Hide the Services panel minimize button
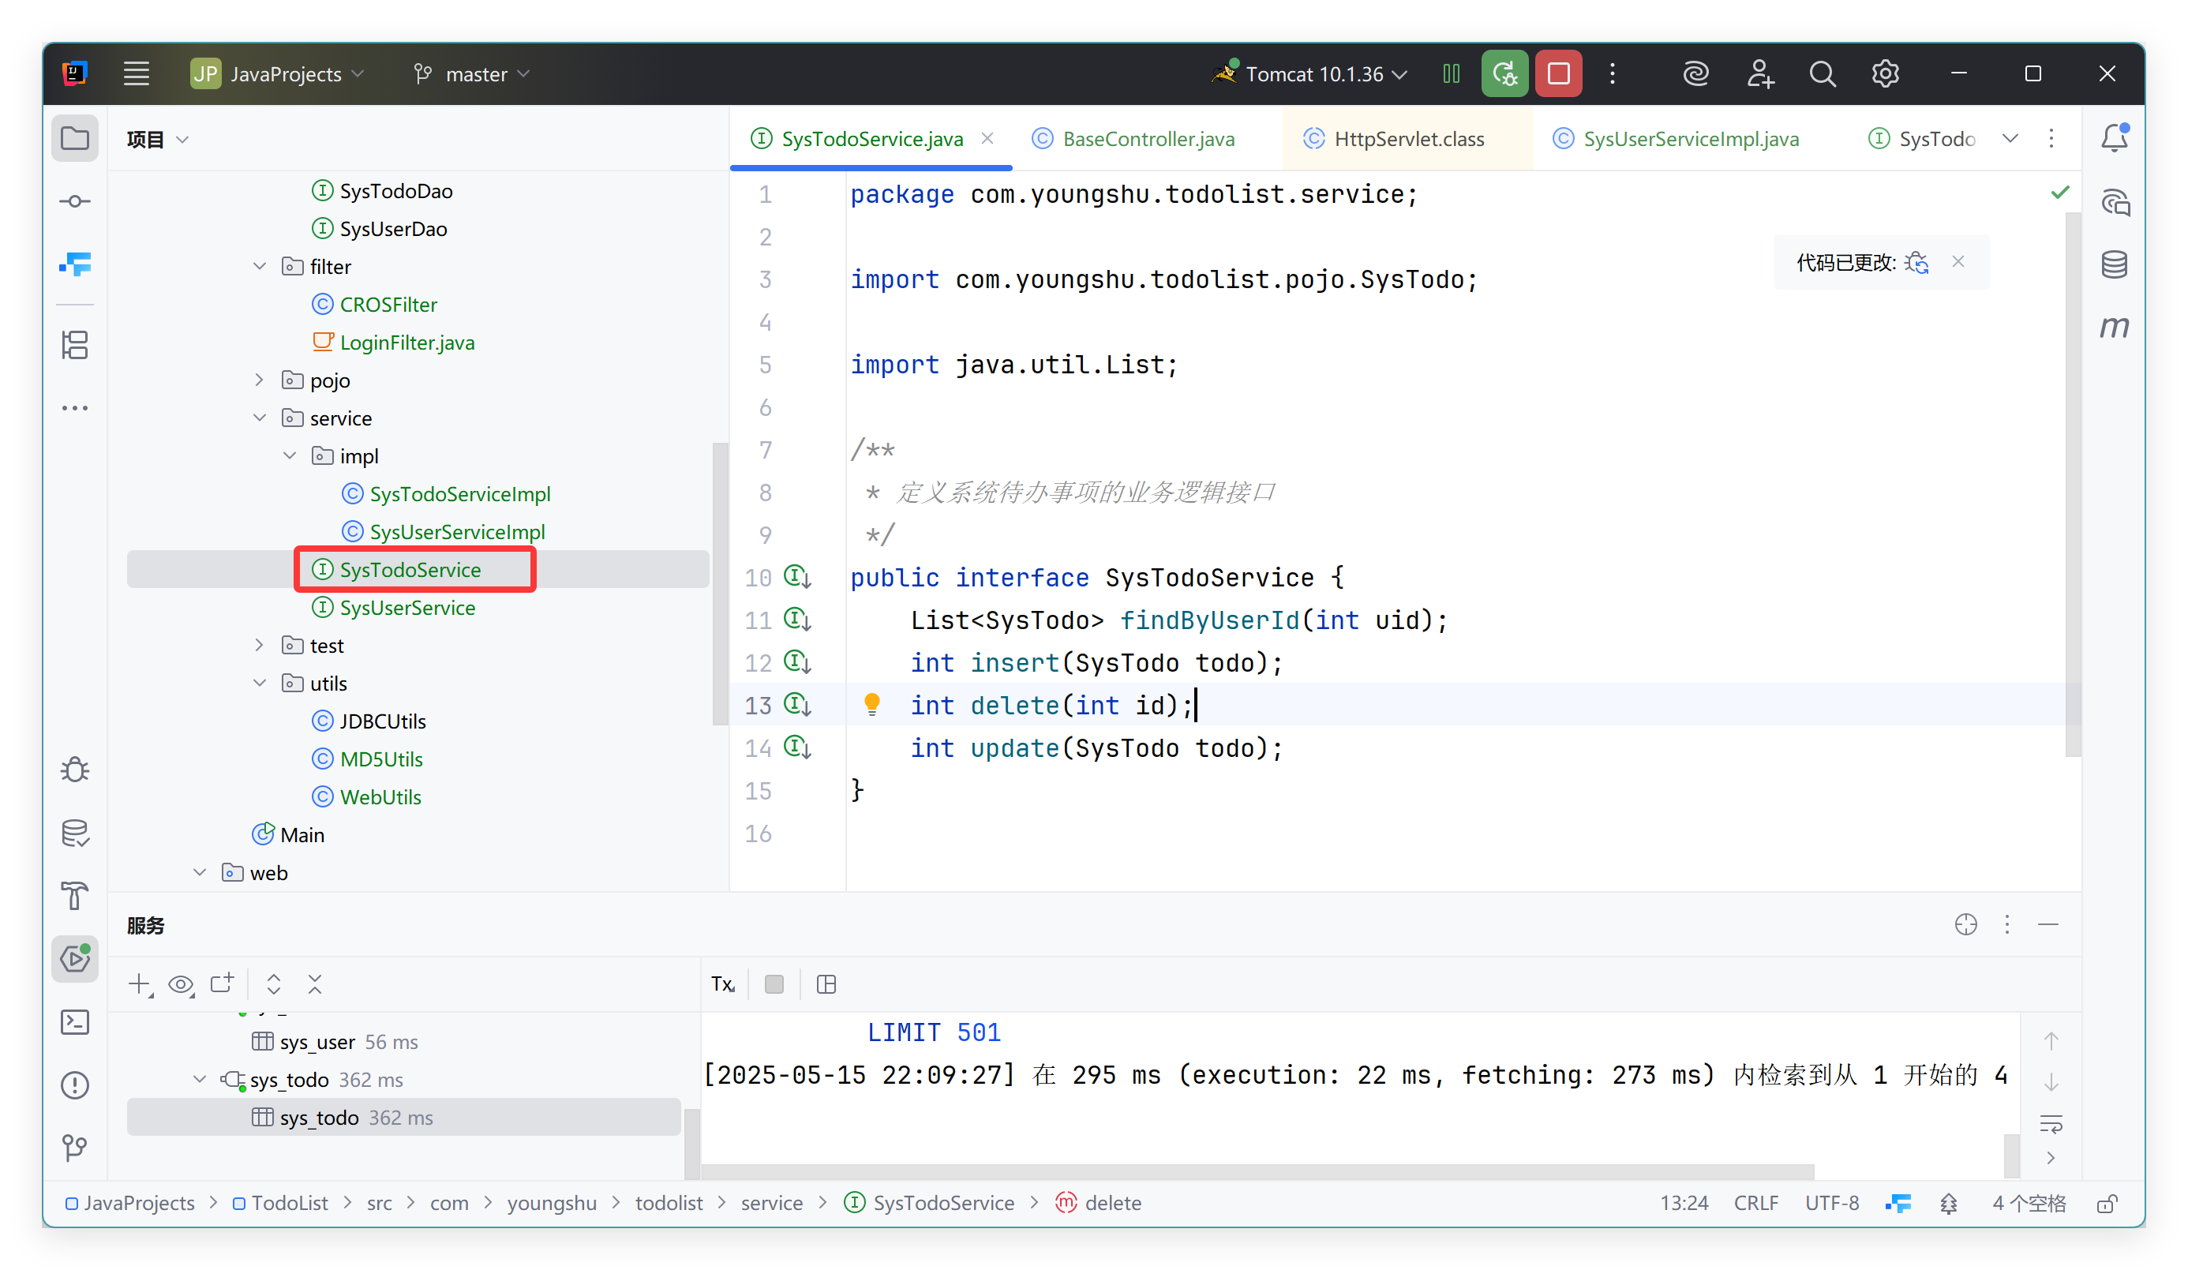2188x1270 pixels. point(2048,924)
